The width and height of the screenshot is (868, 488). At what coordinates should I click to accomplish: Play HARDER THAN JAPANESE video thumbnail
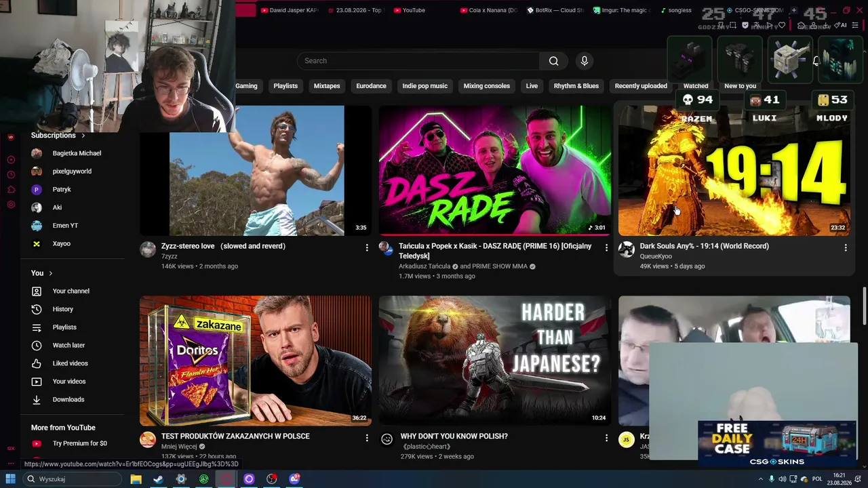click(x=495, y=361)
